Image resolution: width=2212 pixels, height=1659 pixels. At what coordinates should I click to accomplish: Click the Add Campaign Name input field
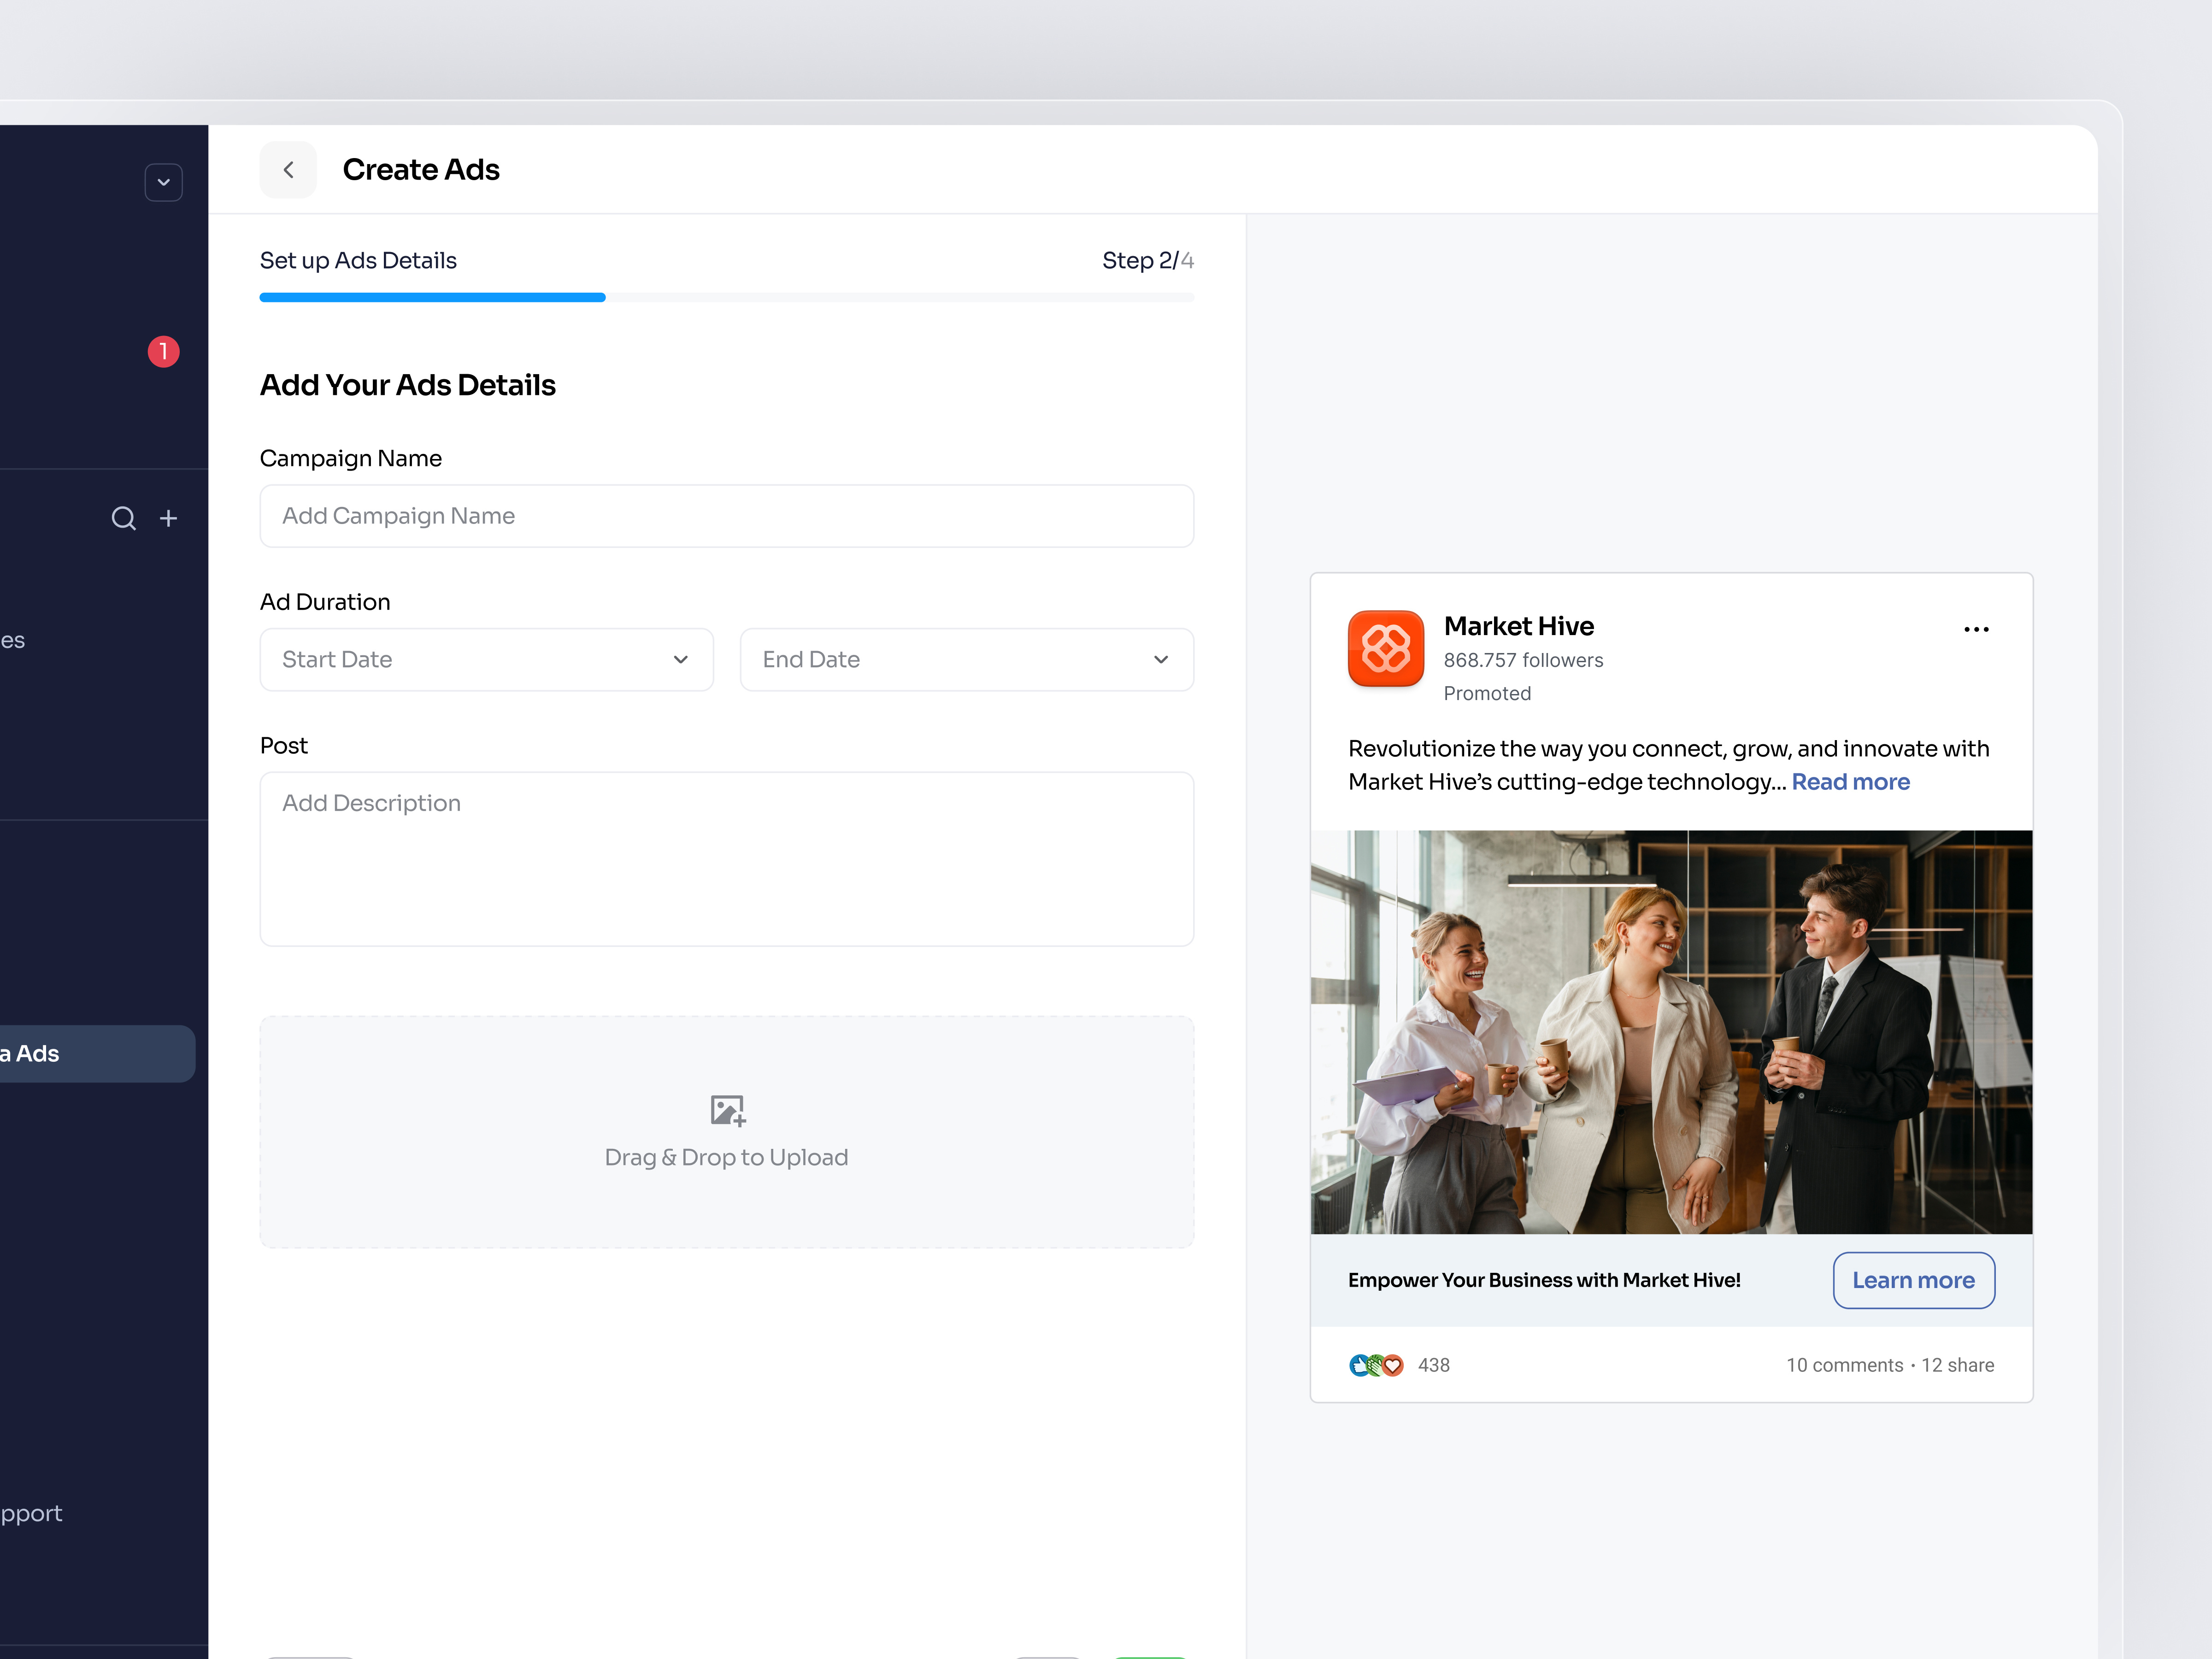pyautogui.click(x=727, y=516)
